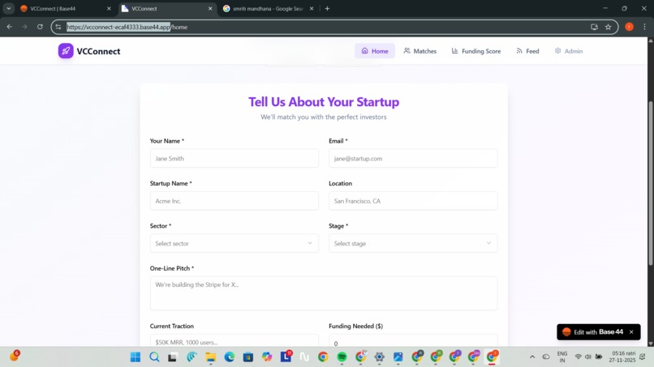Click the 'Sector *' field label

pyautogui.click(x=161, y=226)
